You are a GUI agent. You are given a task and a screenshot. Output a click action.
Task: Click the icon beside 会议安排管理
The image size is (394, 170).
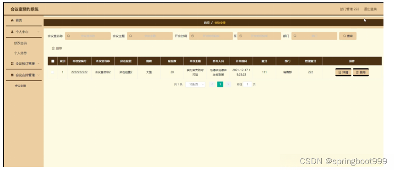[12, 75]
